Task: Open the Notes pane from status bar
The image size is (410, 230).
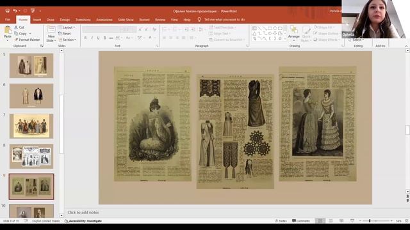Action: (281, 221)
